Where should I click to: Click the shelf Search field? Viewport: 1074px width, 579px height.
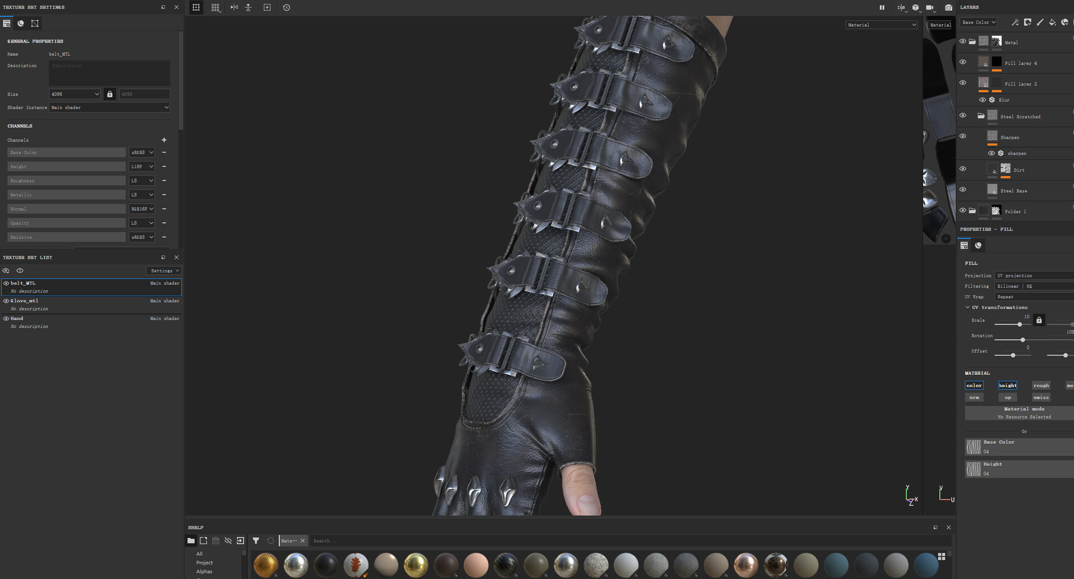[629, 541]
